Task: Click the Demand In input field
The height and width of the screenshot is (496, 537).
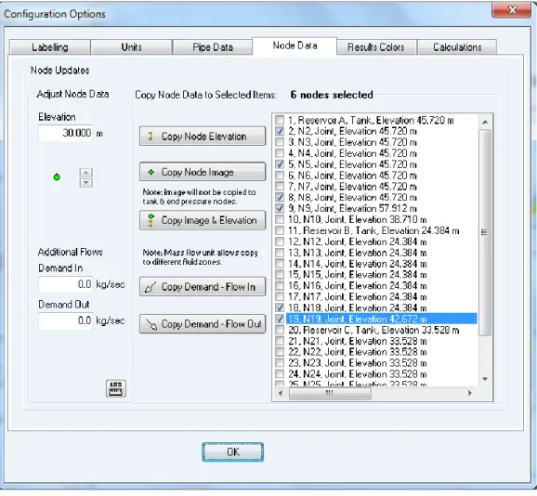Action: (65, 284)
